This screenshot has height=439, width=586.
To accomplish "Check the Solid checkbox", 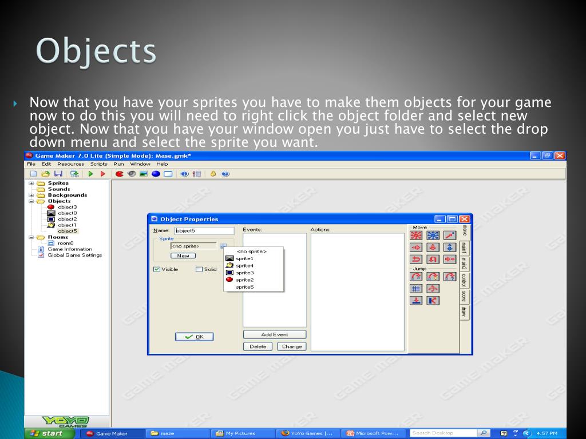I will (199, 269).
